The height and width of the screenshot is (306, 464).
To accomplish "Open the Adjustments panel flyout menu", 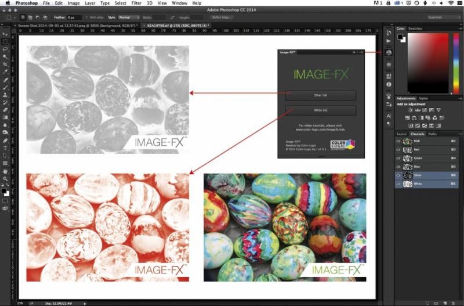I will pos(460,98).
